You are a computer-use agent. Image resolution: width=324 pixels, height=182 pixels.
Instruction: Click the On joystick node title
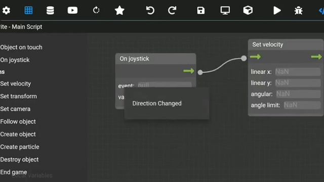134,59
